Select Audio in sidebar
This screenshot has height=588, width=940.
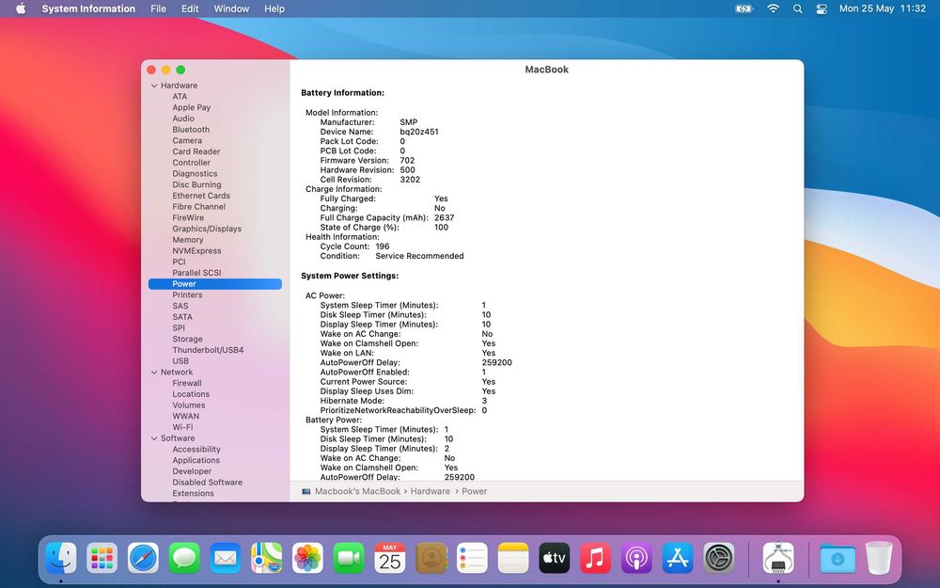[183, 119]
